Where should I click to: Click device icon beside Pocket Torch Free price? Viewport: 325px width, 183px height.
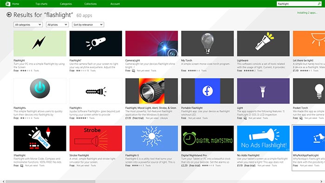(301, 118)
